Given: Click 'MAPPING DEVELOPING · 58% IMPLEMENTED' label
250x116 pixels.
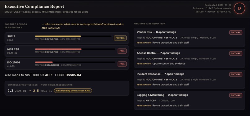Looking at the screenshot, I should (x=58, y=52).
